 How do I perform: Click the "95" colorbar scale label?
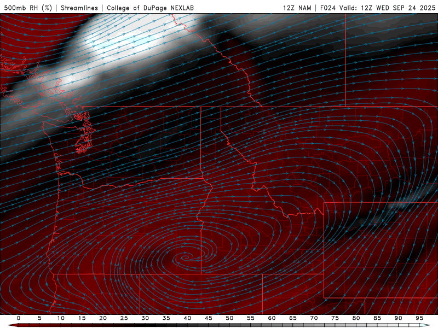[x=419, y=318]
